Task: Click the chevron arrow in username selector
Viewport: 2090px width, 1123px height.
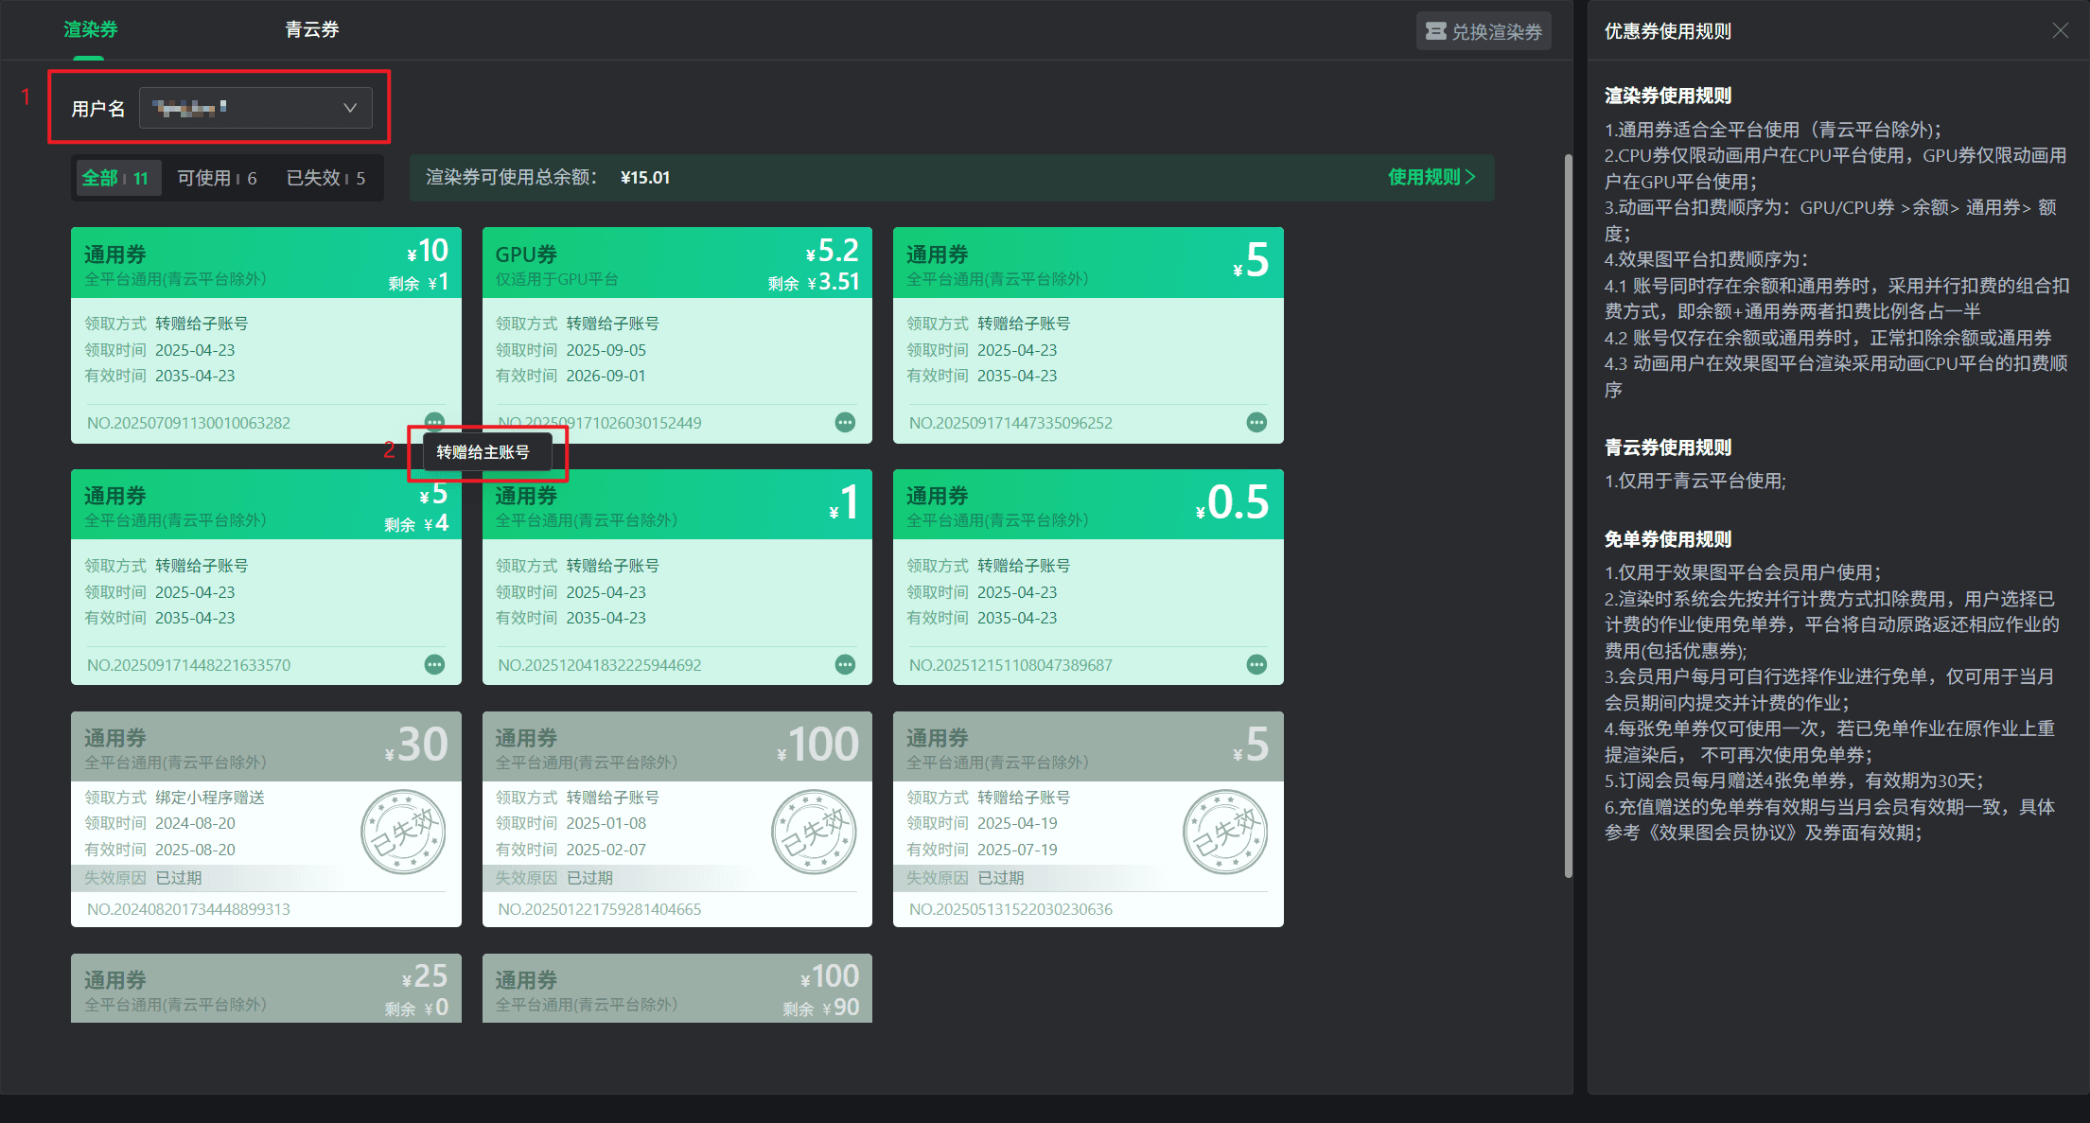Action: (x=350, y=108)
